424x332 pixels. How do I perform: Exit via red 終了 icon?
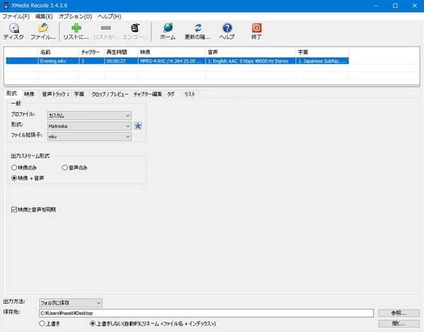[257, 32]
